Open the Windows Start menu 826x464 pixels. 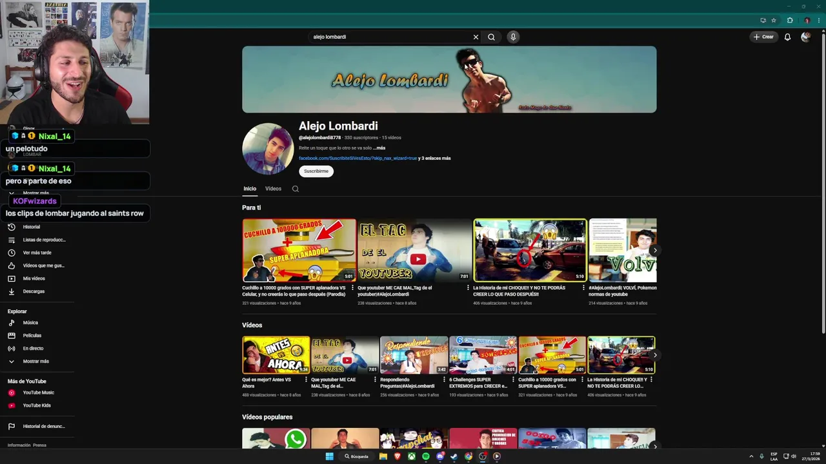[x=329, y=456]
